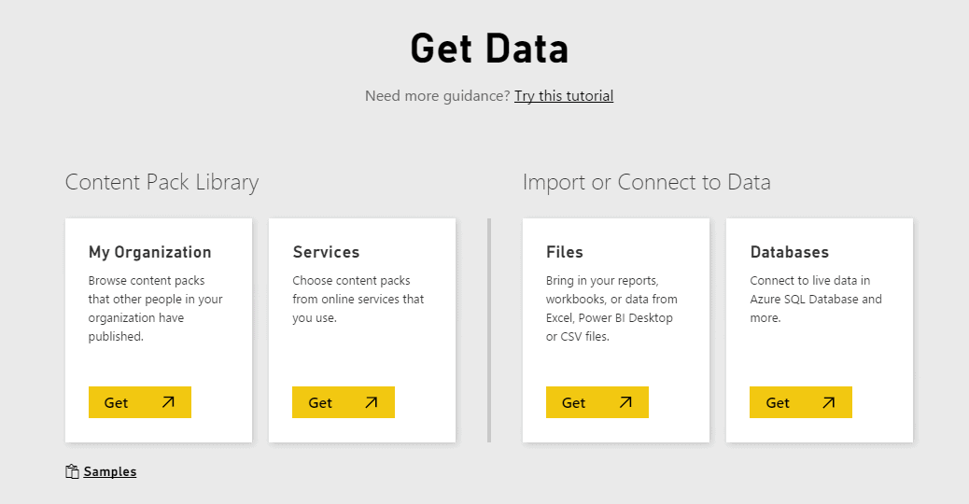Viewport: 969px width, 504px height.
Task: Click the arrow icon in Databases card
Action: (x=829, y=402)
